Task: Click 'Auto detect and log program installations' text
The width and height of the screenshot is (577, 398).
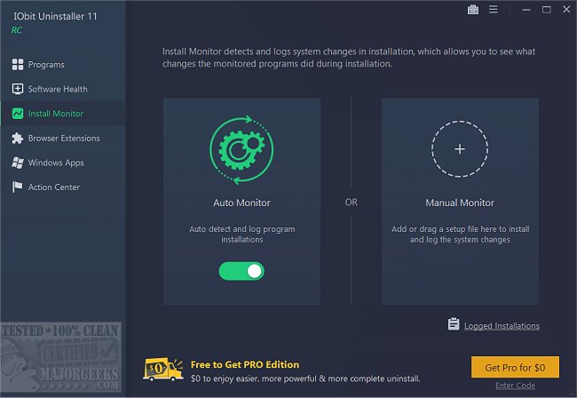Action: pyautogui.click(x=241, y=235)
